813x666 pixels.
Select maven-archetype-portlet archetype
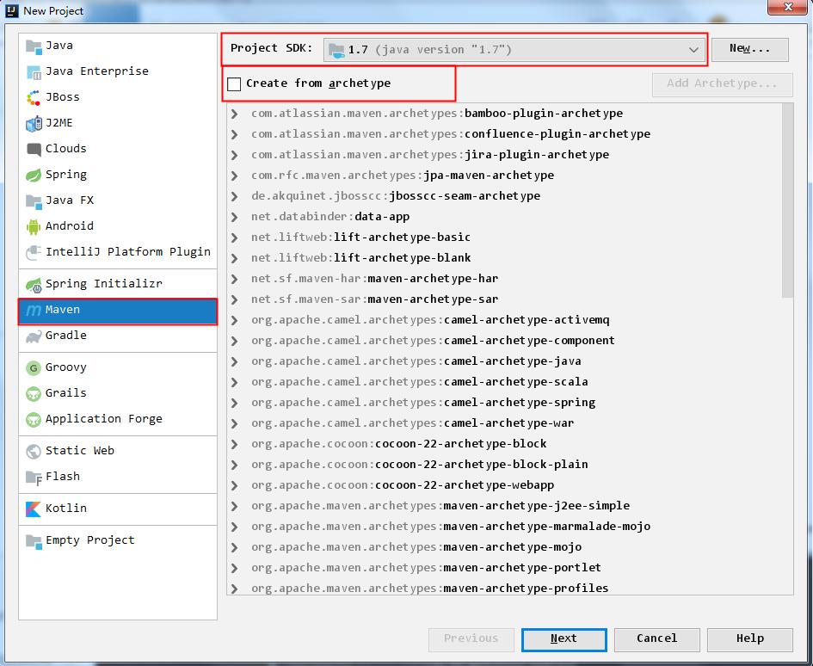click(426, 568)
